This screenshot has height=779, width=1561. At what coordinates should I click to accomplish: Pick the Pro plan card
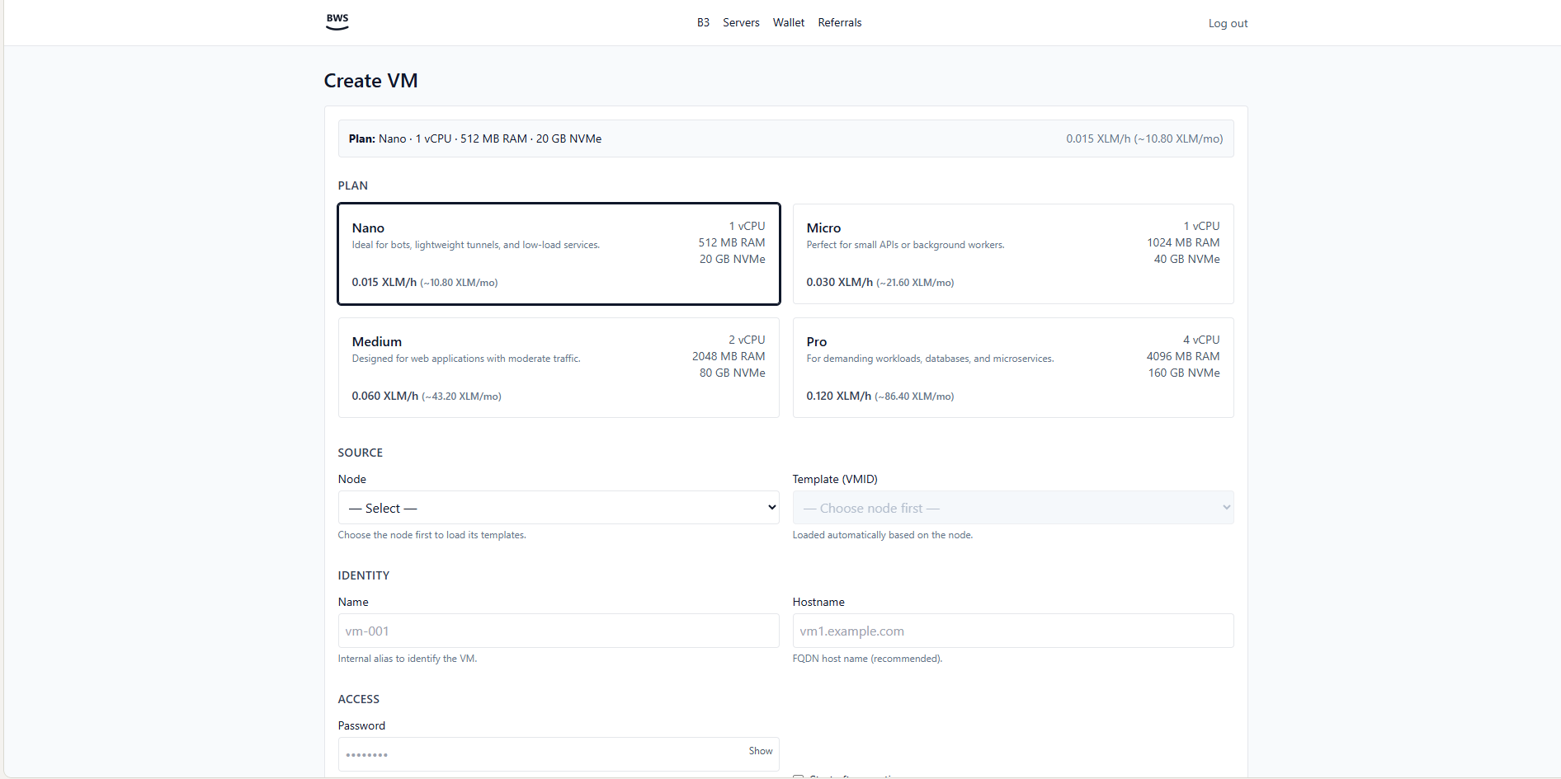point(1012,368)
